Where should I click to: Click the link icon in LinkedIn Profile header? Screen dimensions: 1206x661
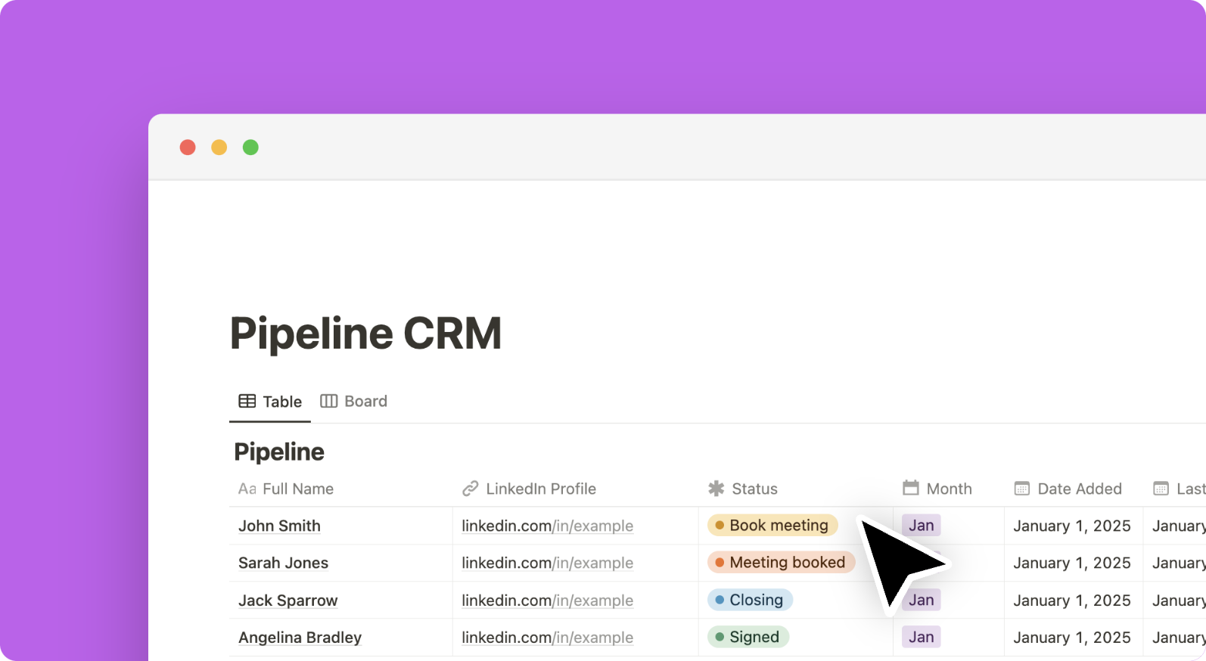tap(470, 489)
